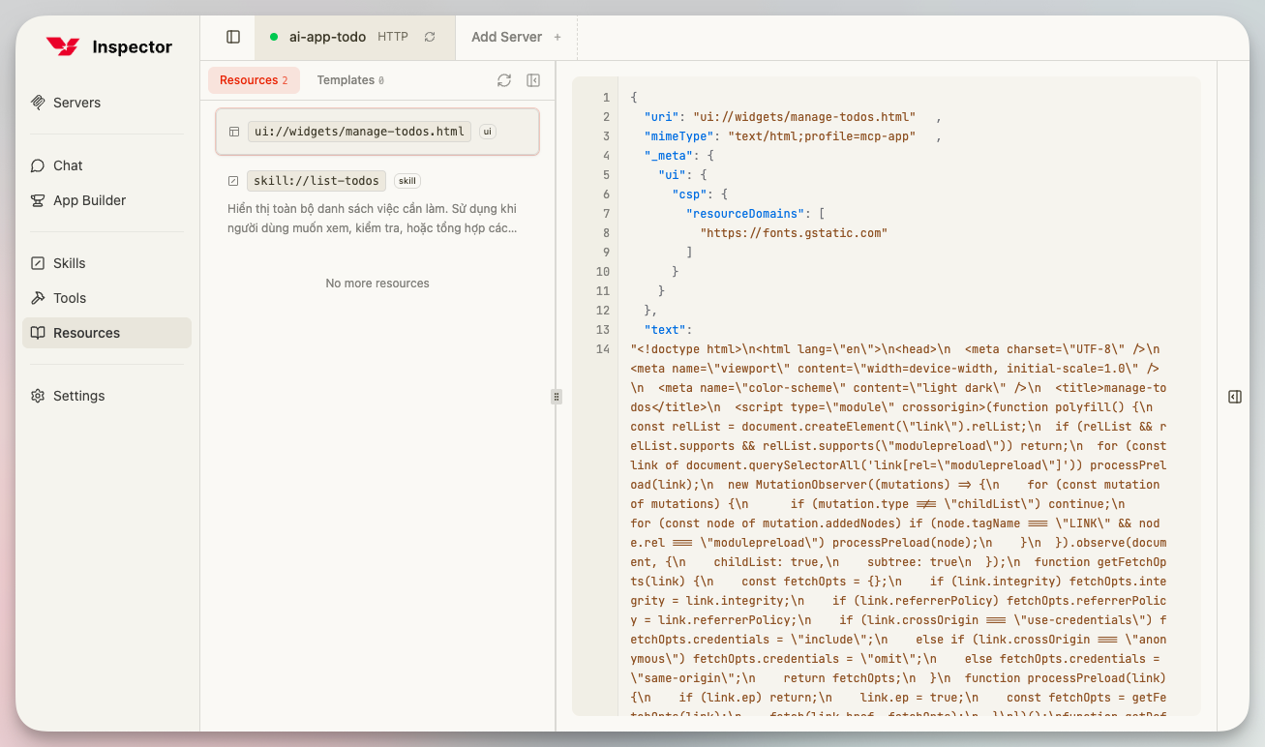Viewport: 1265px width, 747px height.
Task: Open Settings
Action: [106, 396]
